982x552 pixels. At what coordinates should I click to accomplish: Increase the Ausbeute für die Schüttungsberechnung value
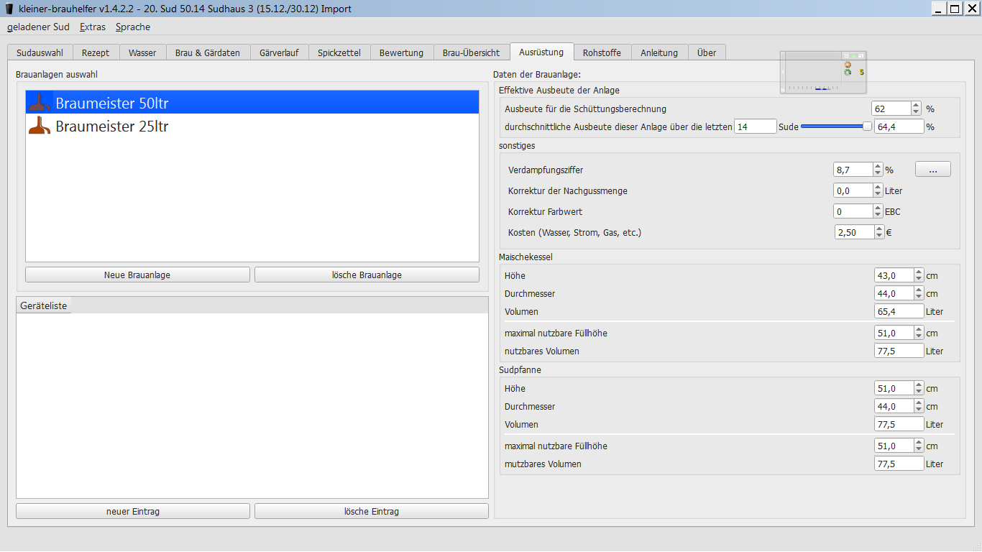(916, 106)
